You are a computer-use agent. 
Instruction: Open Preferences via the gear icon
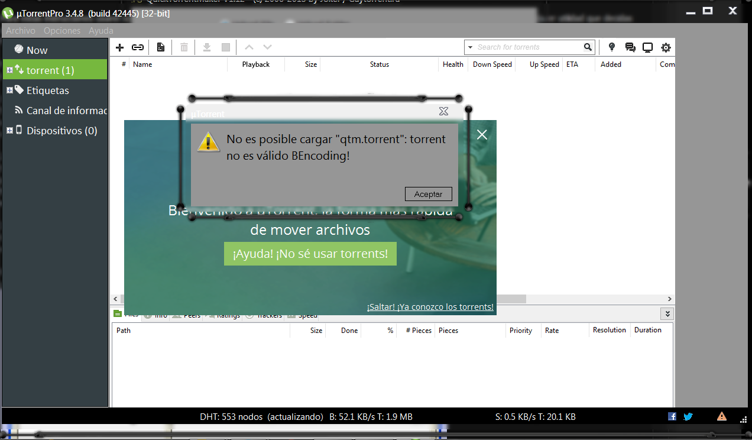point(666,47)
